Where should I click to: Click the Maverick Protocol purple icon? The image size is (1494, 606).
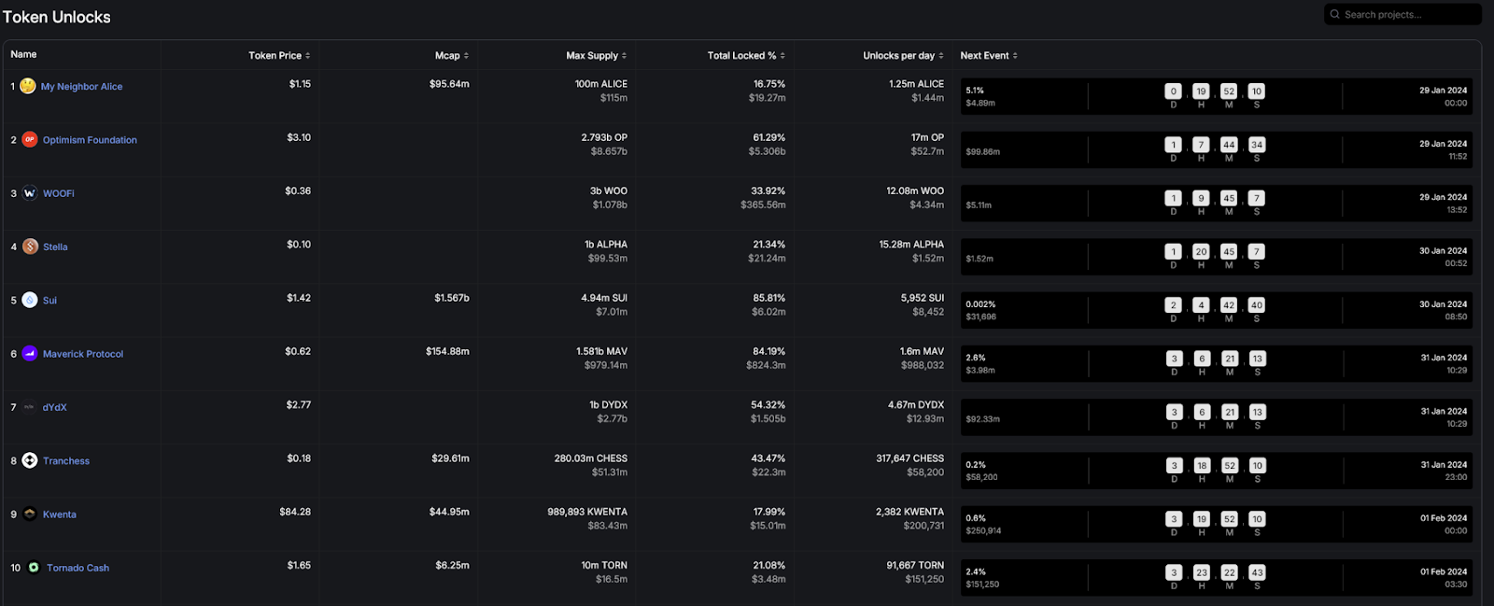[x=30, y=354]
